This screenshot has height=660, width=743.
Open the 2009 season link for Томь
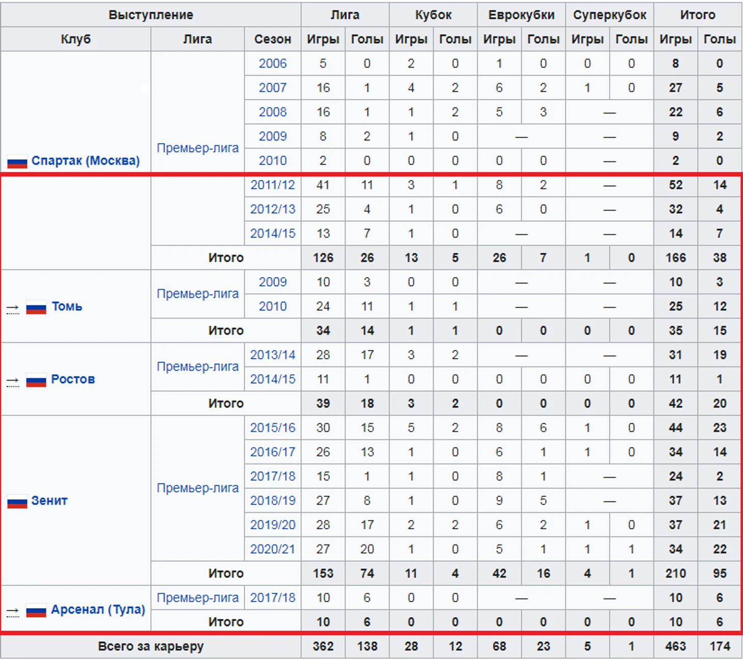[x=273, y=282]
